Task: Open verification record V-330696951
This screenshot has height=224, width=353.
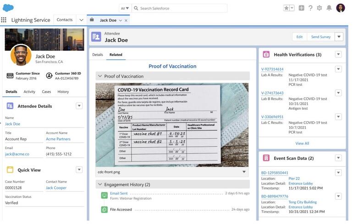Action: (272, 117)
